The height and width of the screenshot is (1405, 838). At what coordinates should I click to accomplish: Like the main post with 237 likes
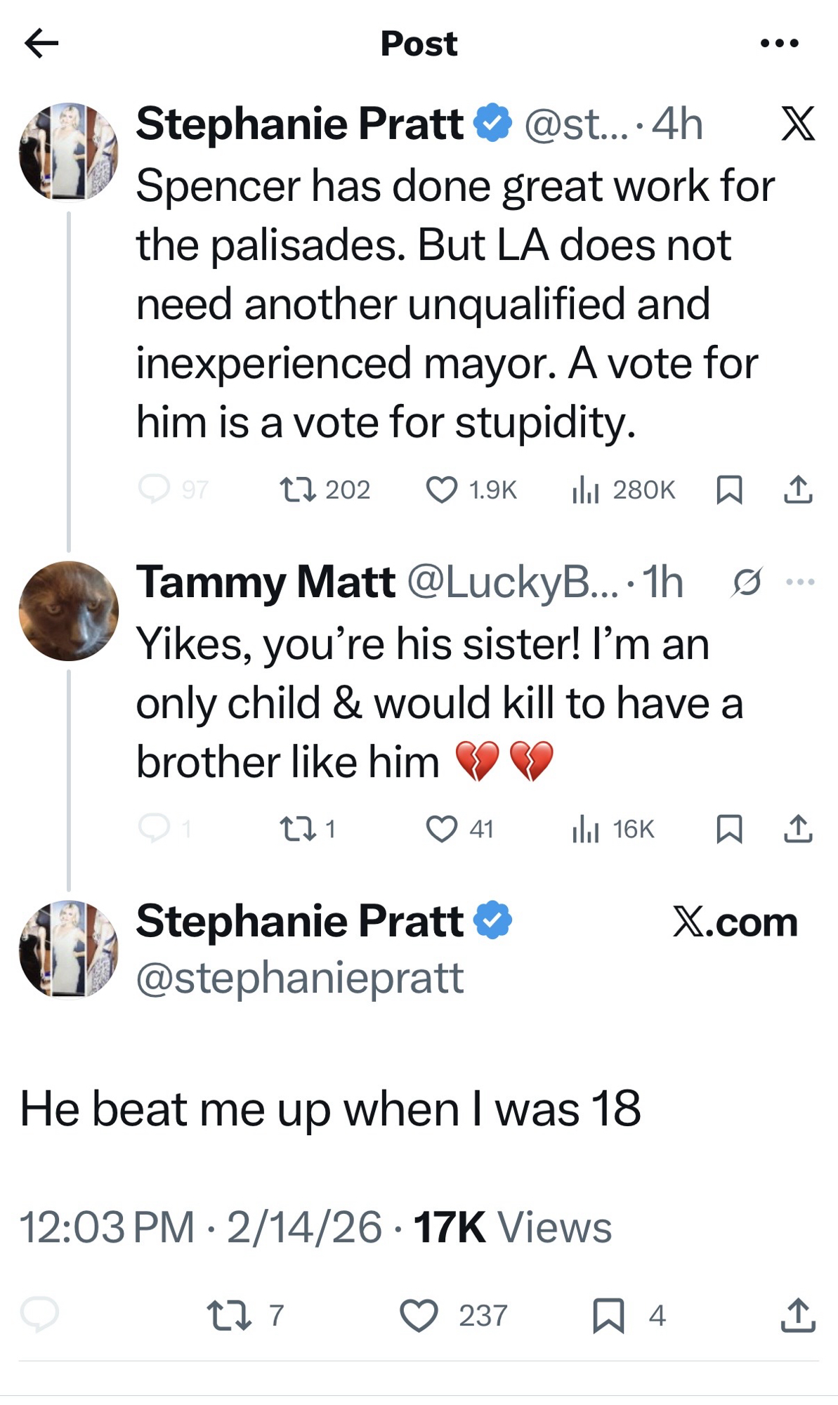pos(419,1315)
